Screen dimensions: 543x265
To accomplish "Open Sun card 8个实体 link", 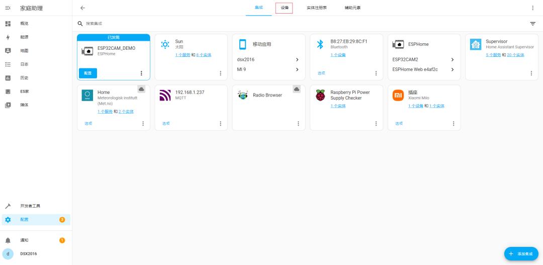I will pos(204,55).
